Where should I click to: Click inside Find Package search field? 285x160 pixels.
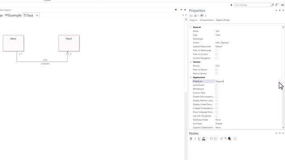(252, 5)
